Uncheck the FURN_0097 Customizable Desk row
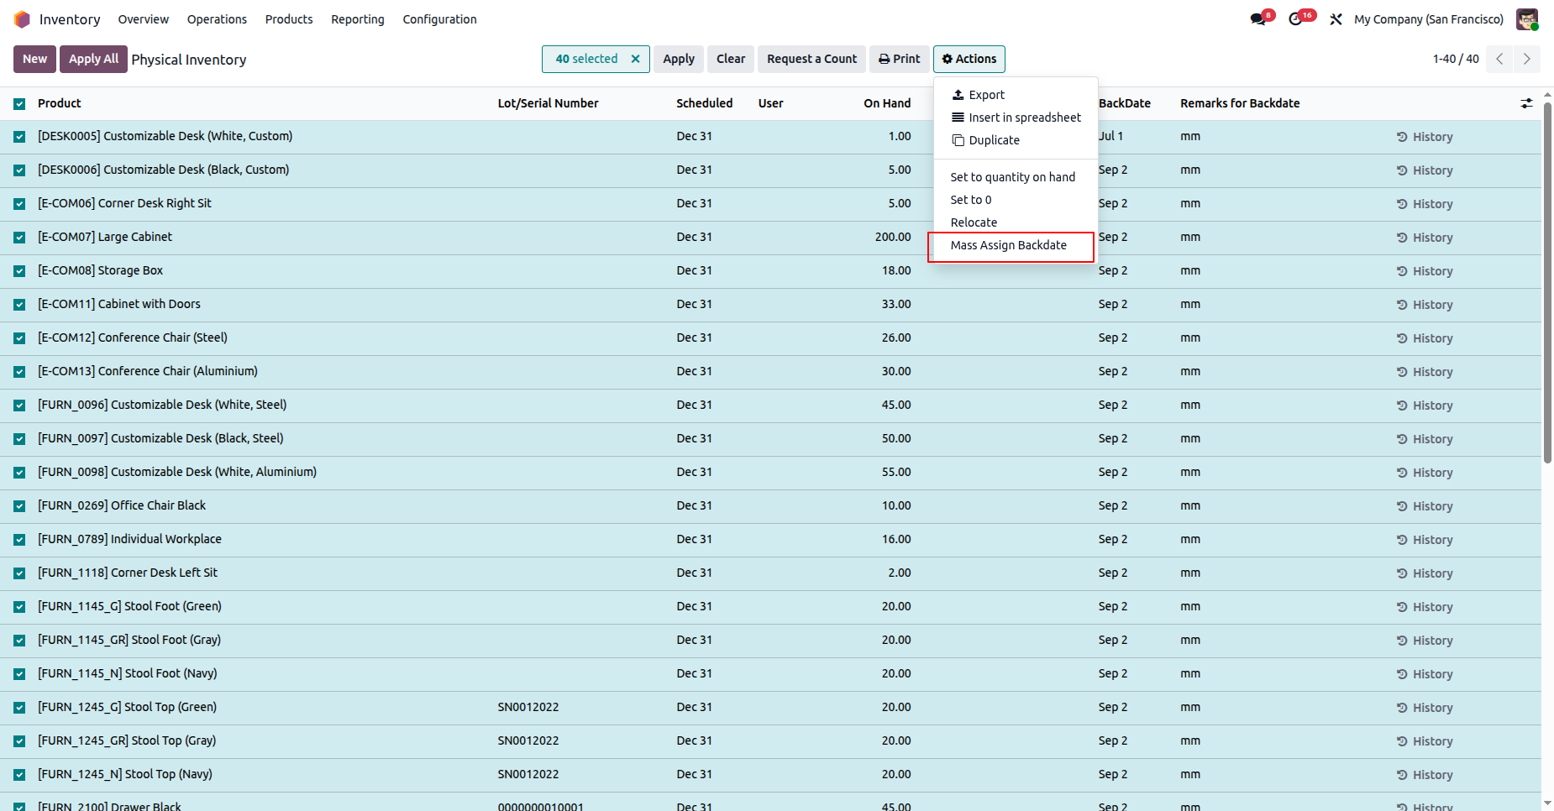Viewport: 1554px width, 811px height. coord(19,439)
